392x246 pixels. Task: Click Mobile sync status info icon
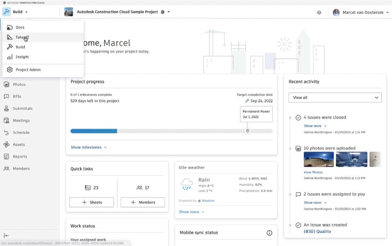(269, 233)
